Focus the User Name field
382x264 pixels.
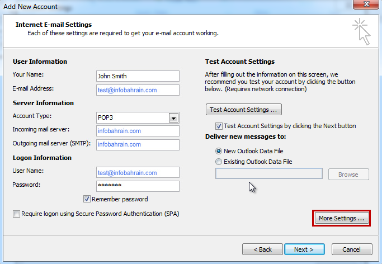[138, 172]
